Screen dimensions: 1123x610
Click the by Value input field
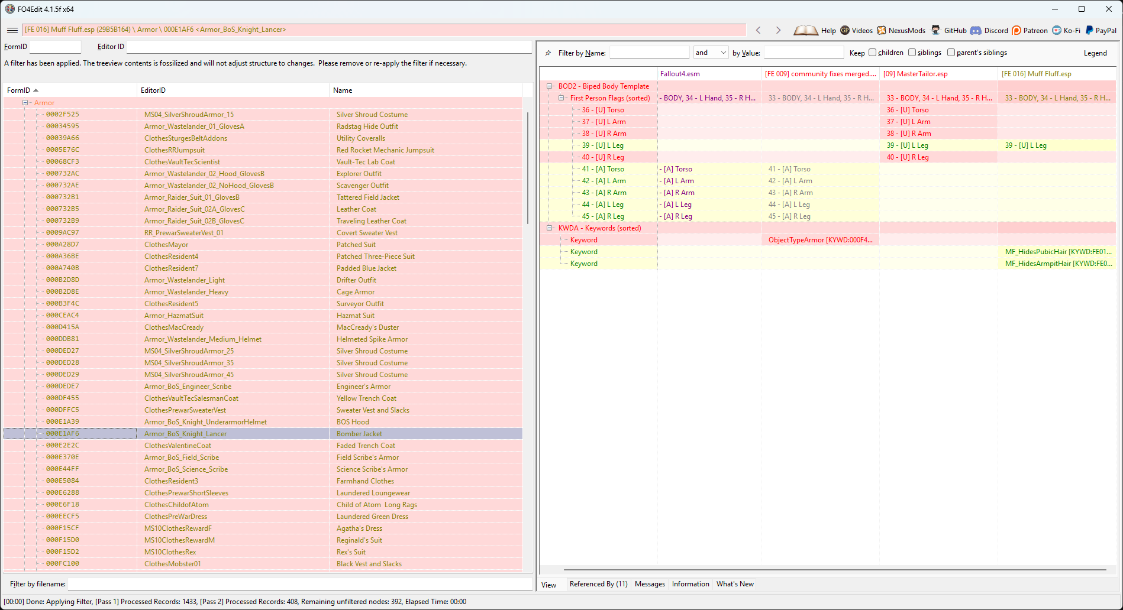coord(803,53)
